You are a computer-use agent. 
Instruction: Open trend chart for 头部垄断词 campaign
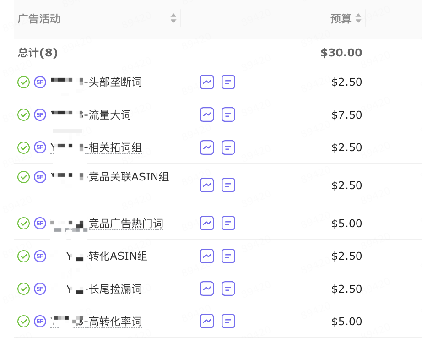pyautogui.click(x=207, y=82)
